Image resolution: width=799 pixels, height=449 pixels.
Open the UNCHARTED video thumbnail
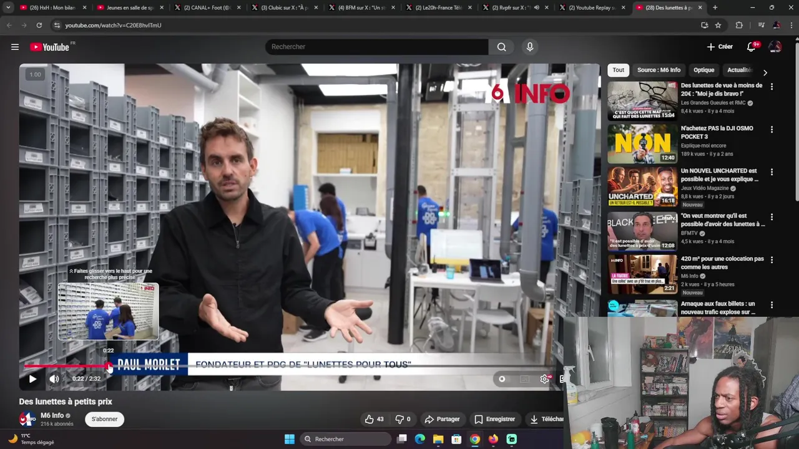point(642,186)
